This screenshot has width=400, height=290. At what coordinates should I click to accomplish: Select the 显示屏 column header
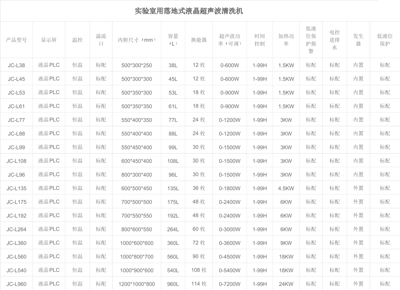[x=49, y=40]
